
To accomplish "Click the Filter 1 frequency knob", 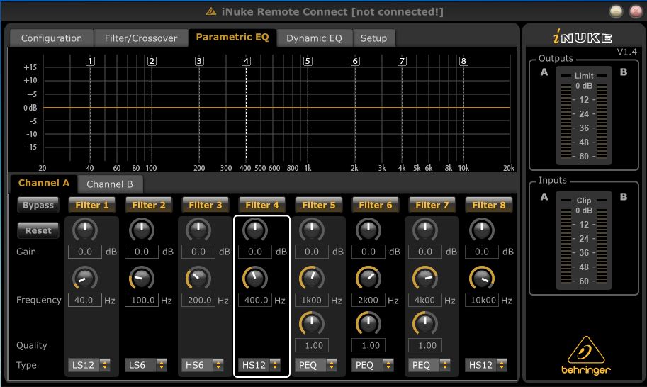I will 85,279.
